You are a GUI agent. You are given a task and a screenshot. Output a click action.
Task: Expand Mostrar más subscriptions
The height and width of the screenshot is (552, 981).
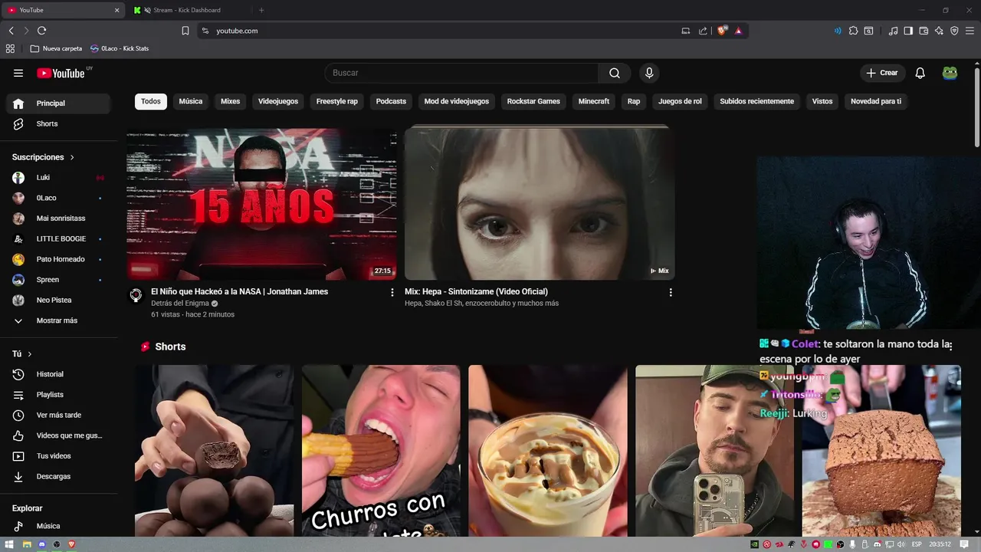[58, 320]
